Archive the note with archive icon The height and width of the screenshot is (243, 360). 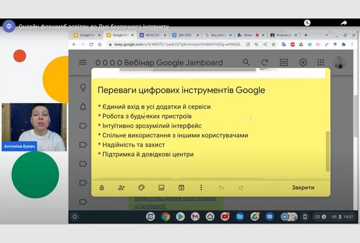coord(181,187)
